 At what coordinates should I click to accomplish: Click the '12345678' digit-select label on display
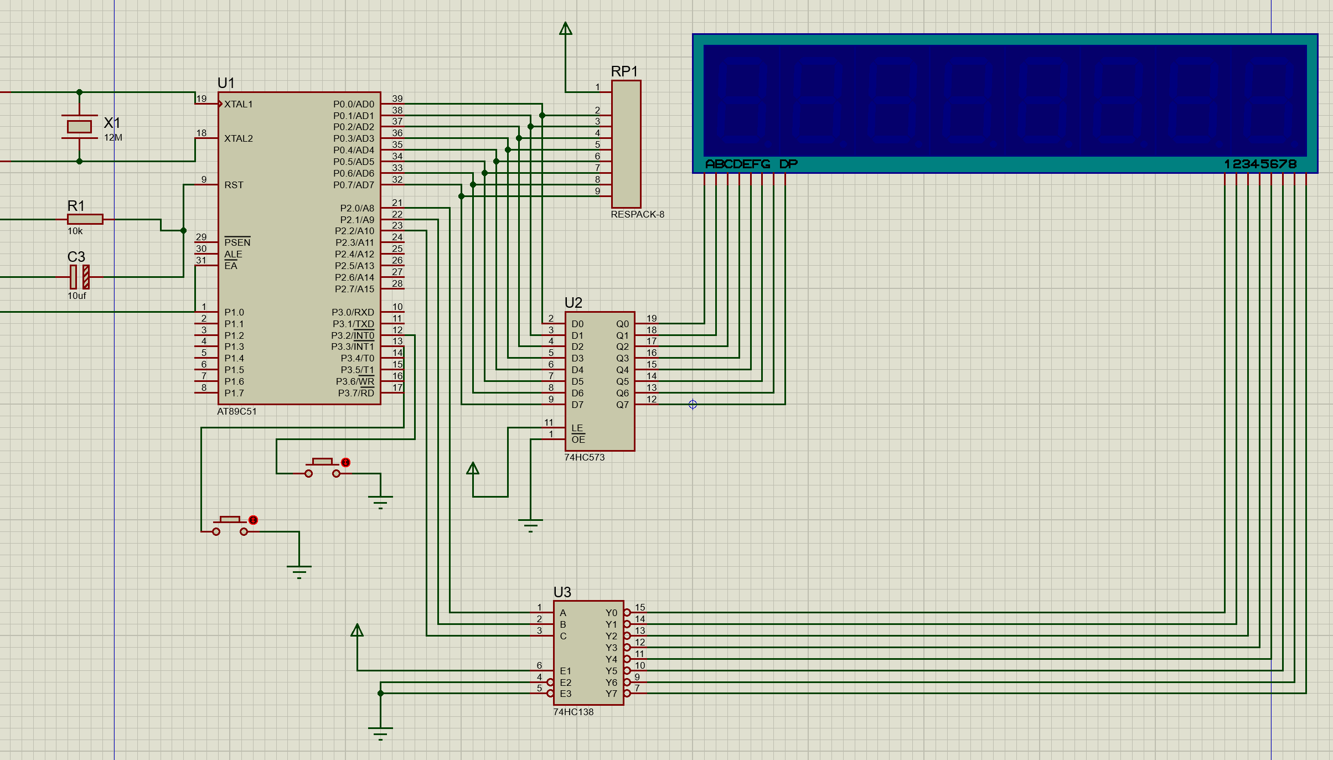pyautogui.click(x=1260, y=164)
